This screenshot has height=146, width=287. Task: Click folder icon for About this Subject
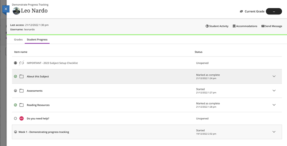point(21,76)
